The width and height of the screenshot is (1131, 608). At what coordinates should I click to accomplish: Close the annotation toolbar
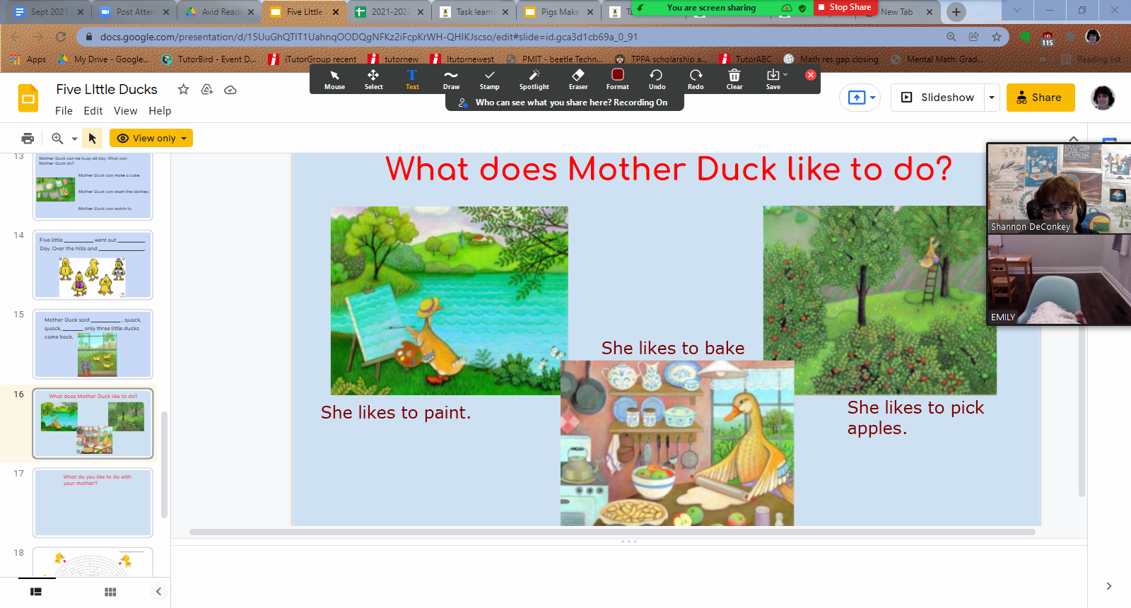click(811, 75)
